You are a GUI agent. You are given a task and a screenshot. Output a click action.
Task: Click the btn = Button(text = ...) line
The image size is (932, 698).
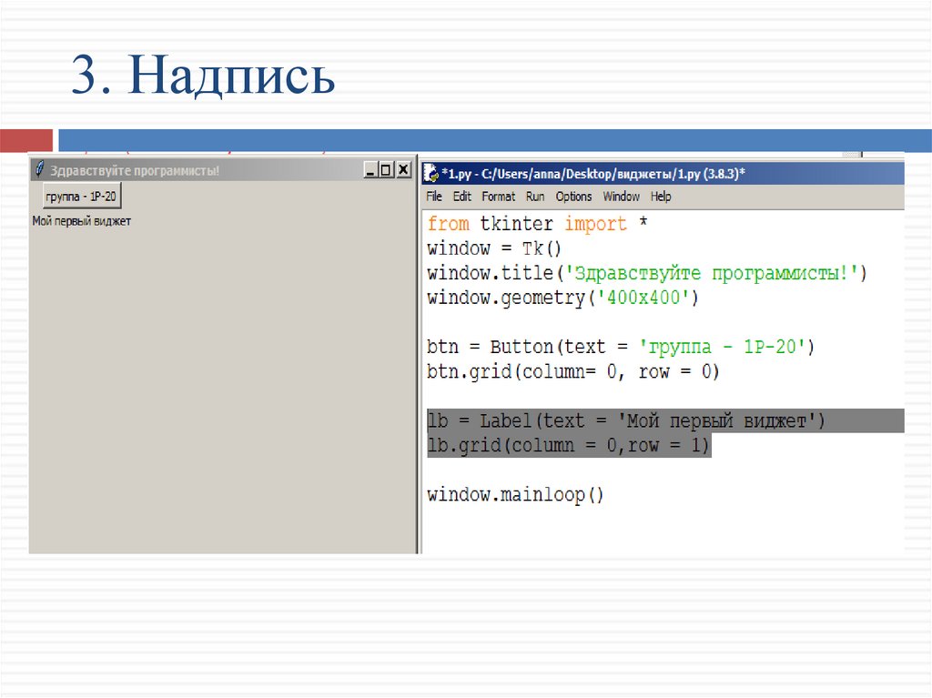(x=621, y=347)
